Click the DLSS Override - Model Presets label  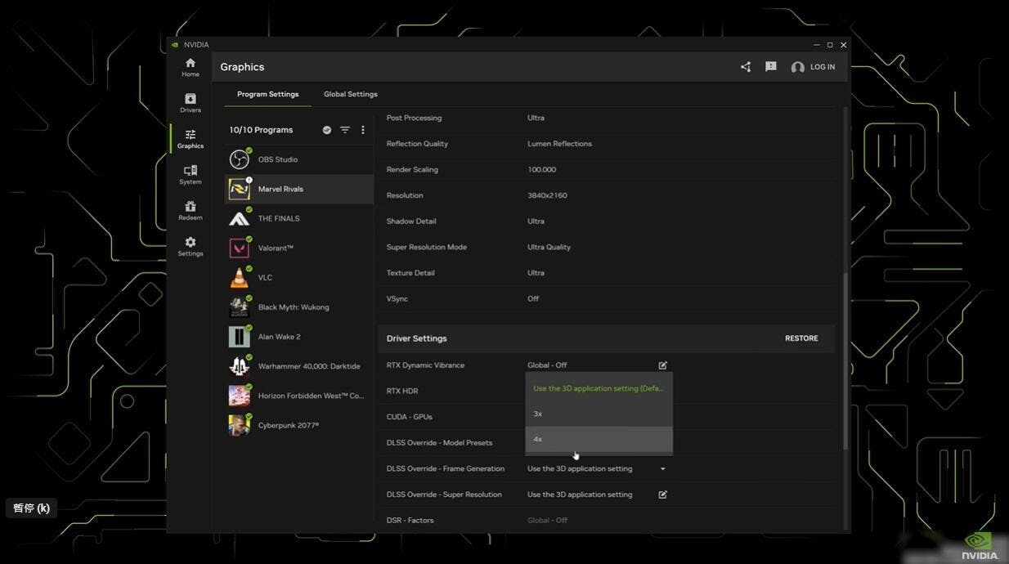coord(439,443)
